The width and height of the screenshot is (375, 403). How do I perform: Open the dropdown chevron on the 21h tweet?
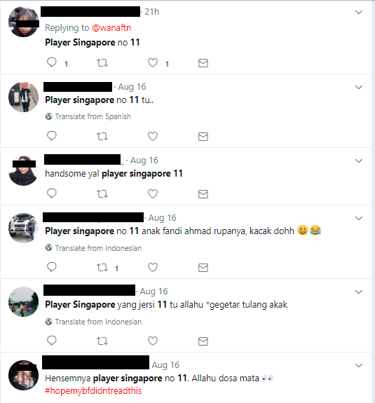click(359, 12)
